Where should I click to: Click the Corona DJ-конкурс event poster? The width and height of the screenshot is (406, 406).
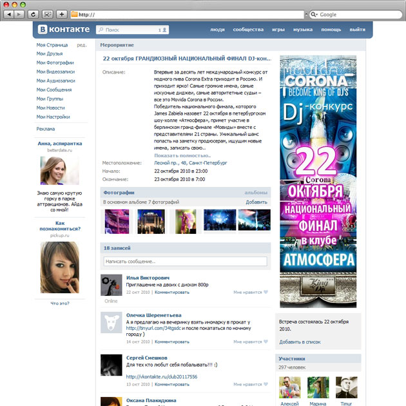tap(318, 182)
